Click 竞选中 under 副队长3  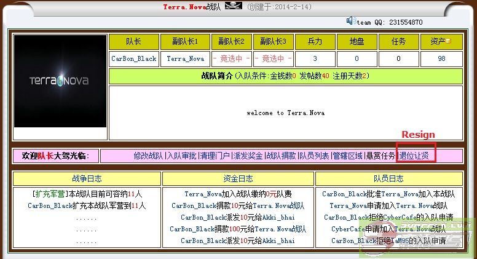point(272,59)
